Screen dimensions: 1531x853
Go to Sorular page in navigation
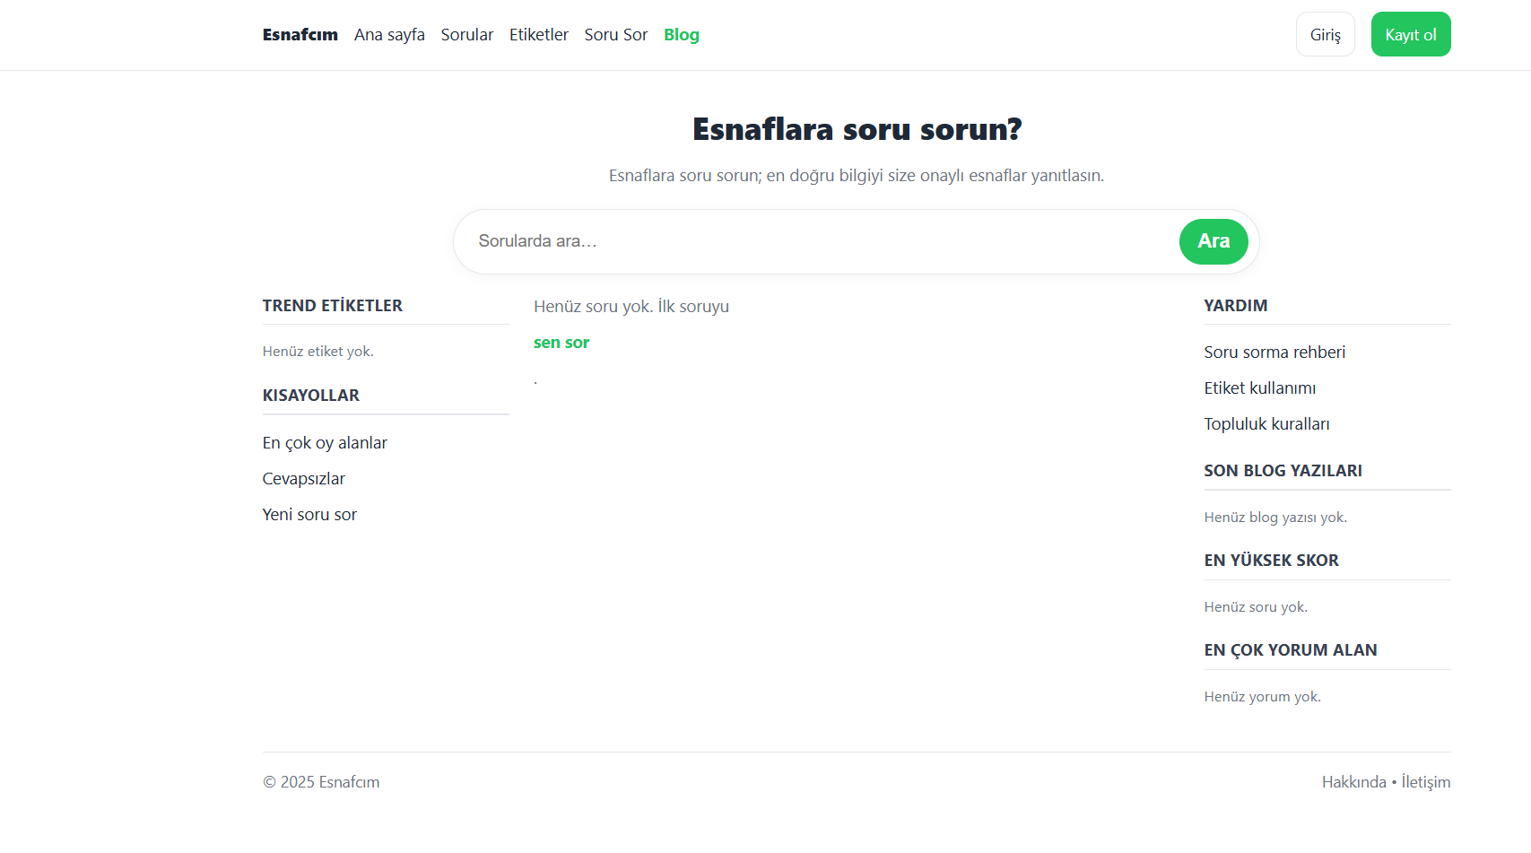click(x=466, y=35)
